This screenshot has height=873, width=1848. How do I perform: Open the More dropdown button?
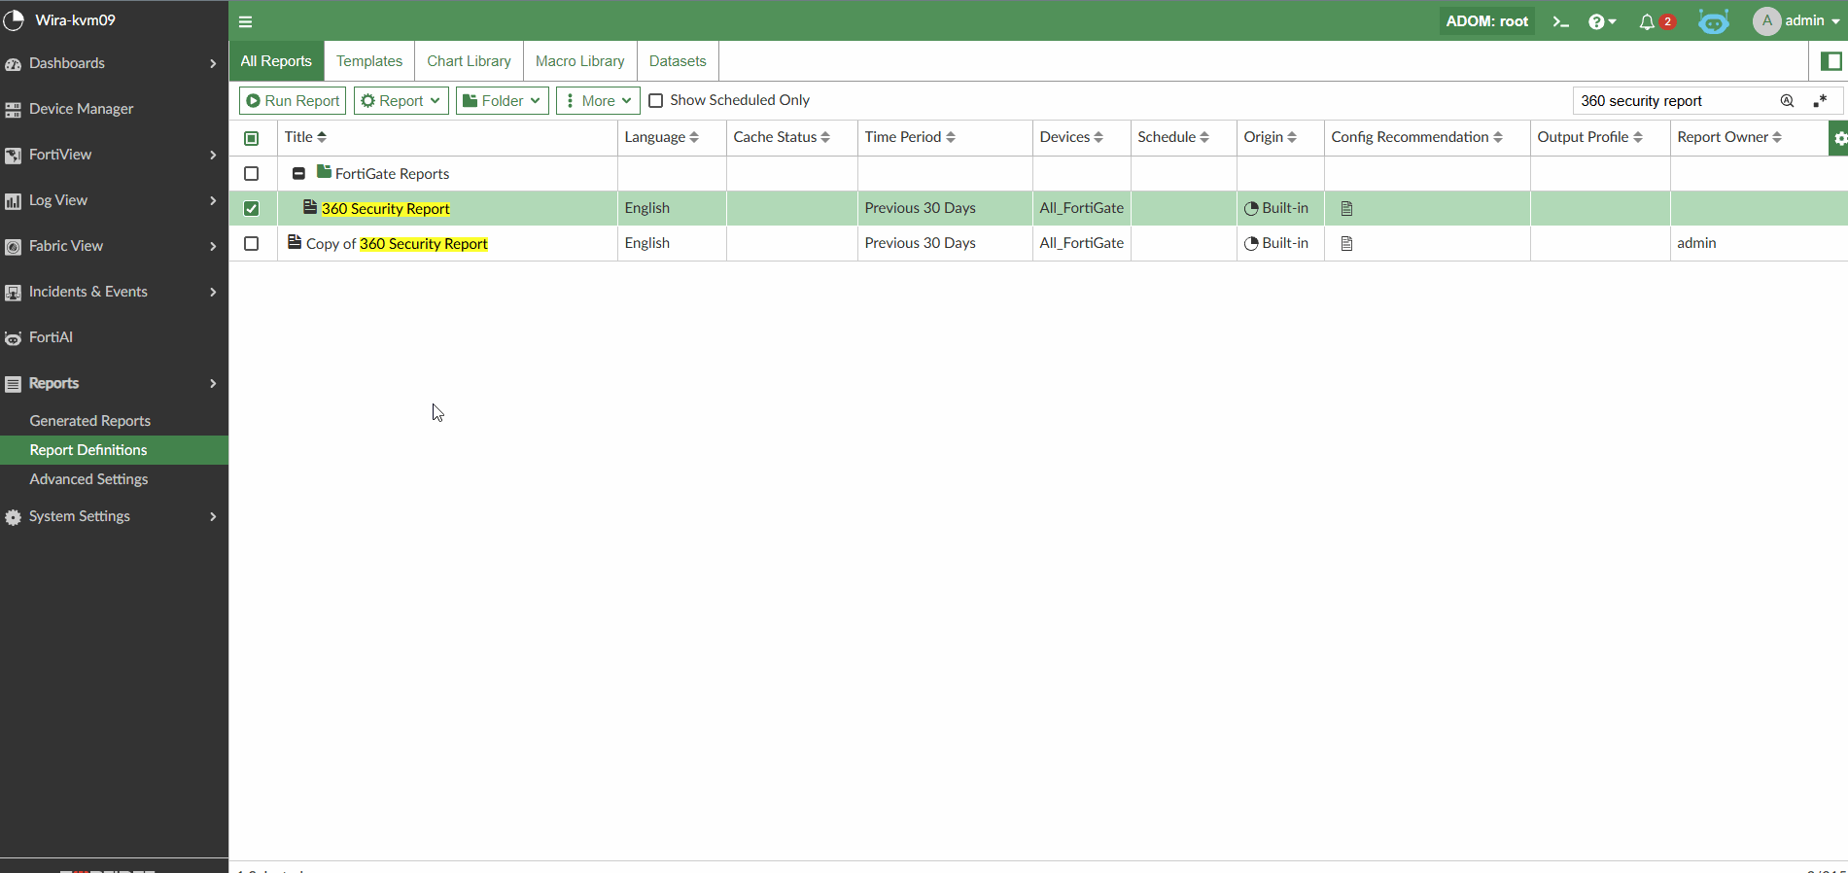coord(598,100)
